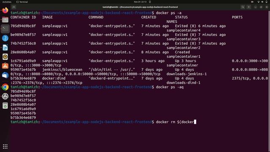The width and height of the screenshot is (270, 152).
Task: Open the network status indicator
Action: point(259,2)
